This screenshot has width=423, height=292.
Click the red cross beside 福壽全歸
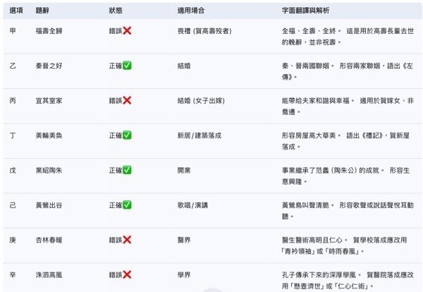click(127, 31)
